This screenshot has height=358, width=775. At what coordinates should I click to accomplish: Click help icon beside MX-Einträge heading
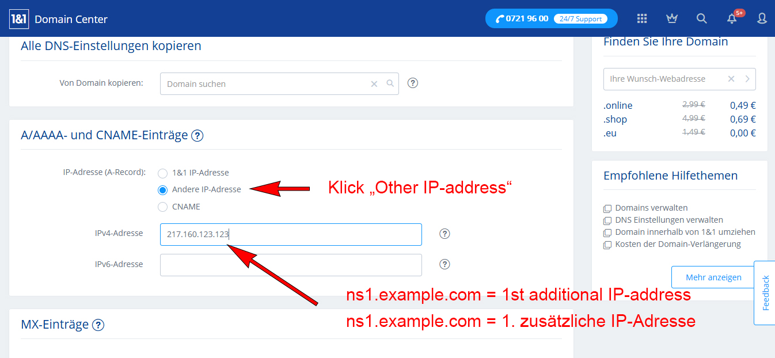tap(98, 325)
